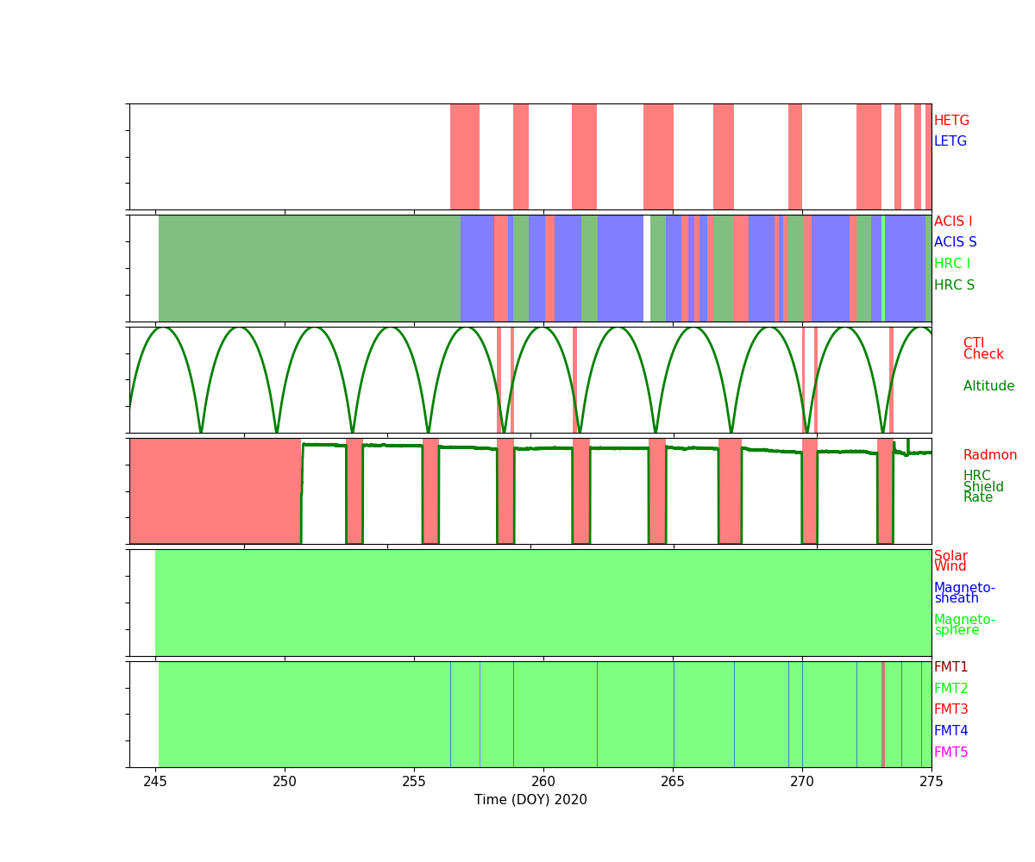The width and height of the screenshot is (1035, 862).
Task: Select the ACIS S legend label
Action: (x=955, y=242)
